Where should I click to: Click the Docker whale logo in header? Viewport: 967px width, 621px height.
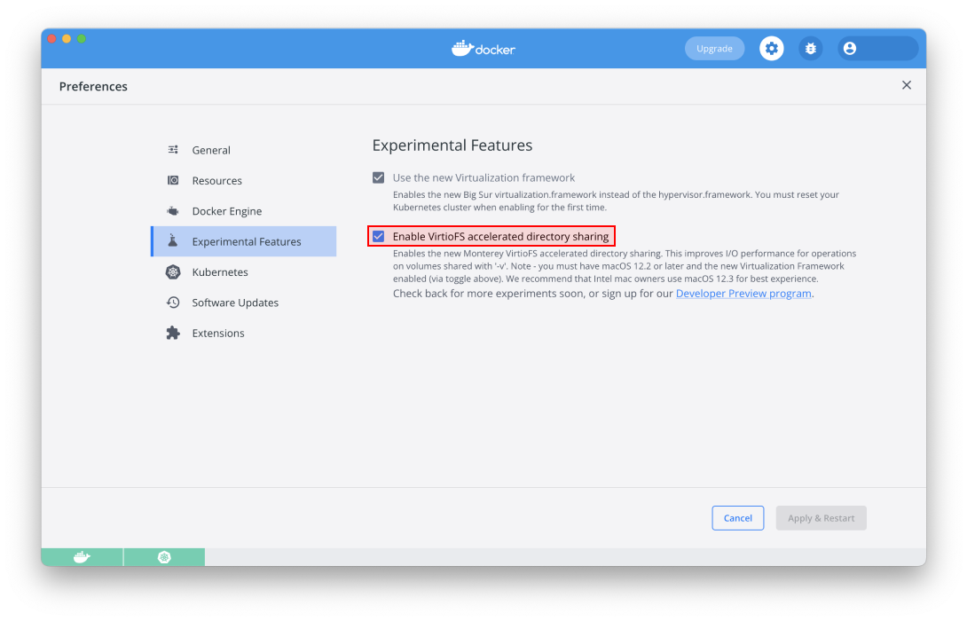483,48
